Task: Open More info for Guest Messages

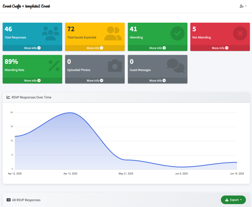Action: pos(158,81)
